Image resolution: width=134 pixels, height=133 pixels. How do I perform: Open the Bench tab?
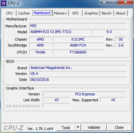(x=106, y=13)
